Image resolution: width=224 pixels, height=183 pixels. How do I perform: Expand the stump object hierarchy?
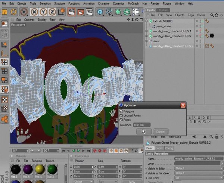coord(147,41)
